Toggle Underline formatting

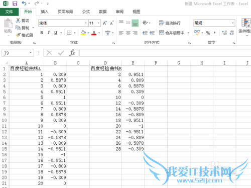coord(56,33)
